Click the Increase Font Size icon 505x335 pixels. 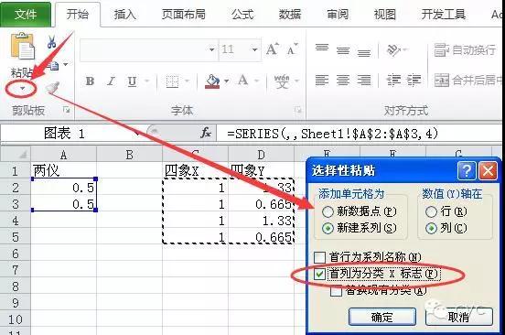[x=273, y=49]
